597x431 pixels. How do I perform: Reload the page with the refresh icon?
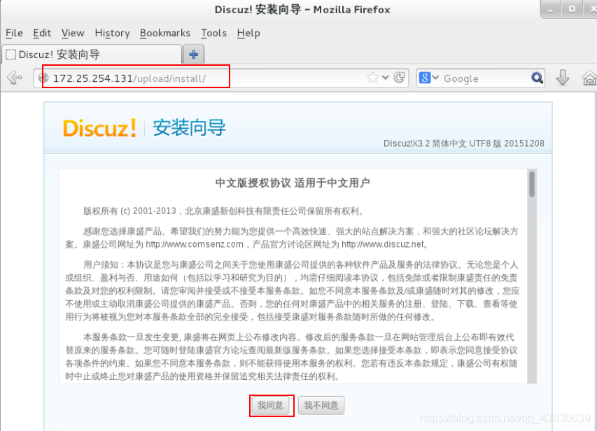tap(399, 78)
